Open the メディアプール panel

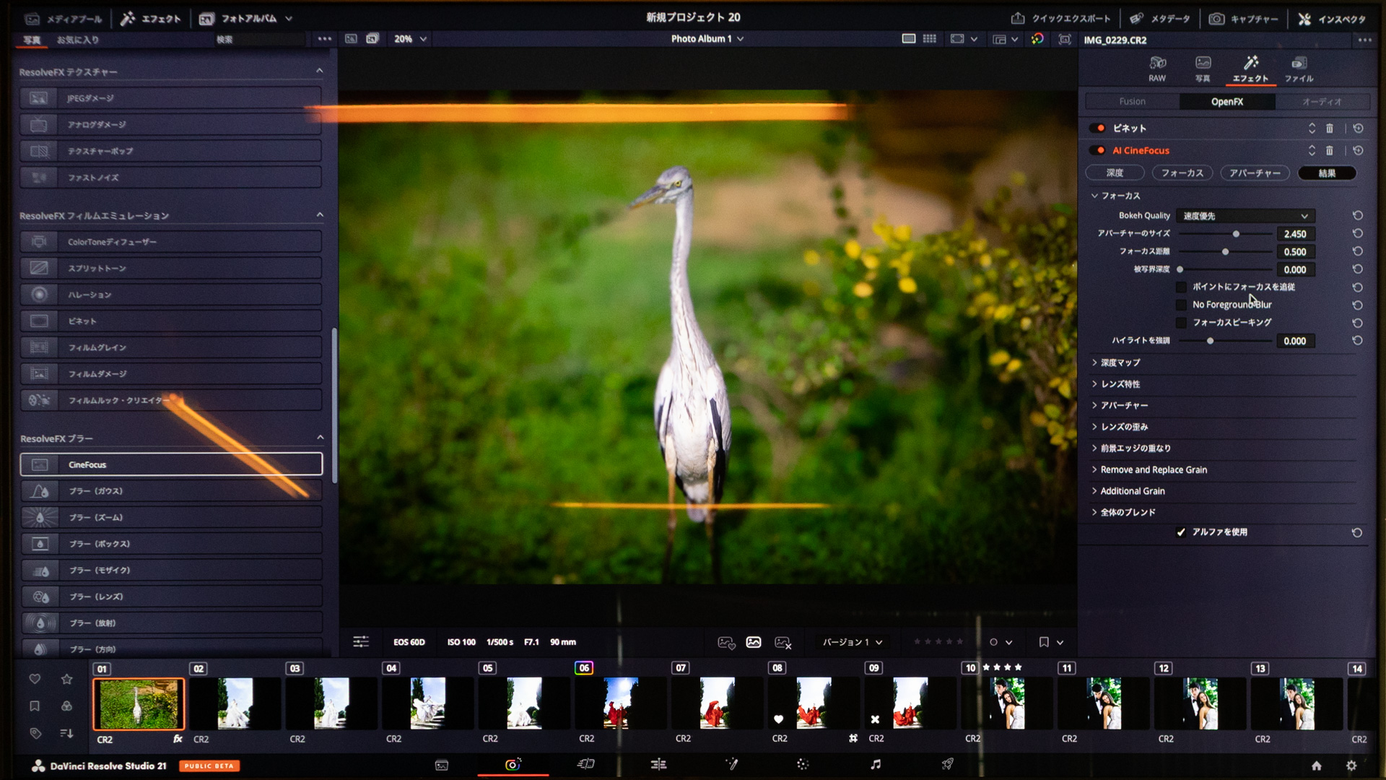pos(64,19)
